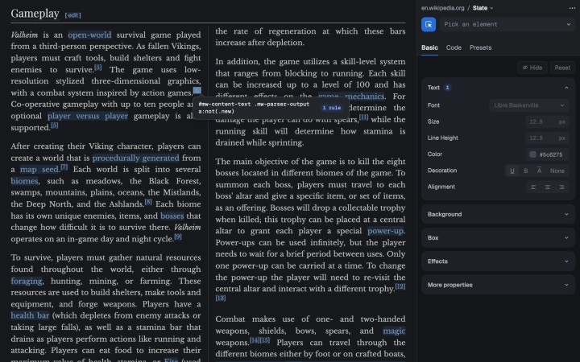580x362 pixels.
Task: Switch to the Basic tab
Action: tap(429, 47)
